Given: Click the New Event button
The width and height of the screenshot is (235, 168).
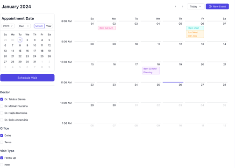Looking at the screenshot, I should (x=217, y=7).
